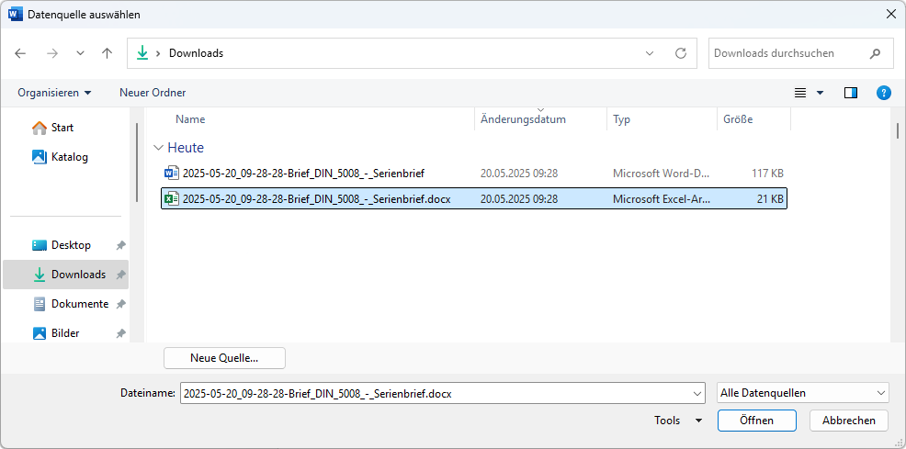906x449 pixels.
Task: Click the 117 KB size cell
Action: [768, 174]
